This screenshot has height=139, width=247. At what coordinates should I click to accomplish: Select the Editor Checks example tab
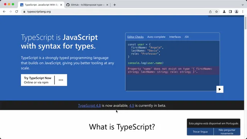[135, 37]
